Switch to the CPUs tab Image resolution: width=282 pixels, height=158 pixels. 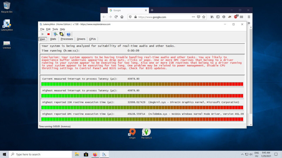(92, 39)
